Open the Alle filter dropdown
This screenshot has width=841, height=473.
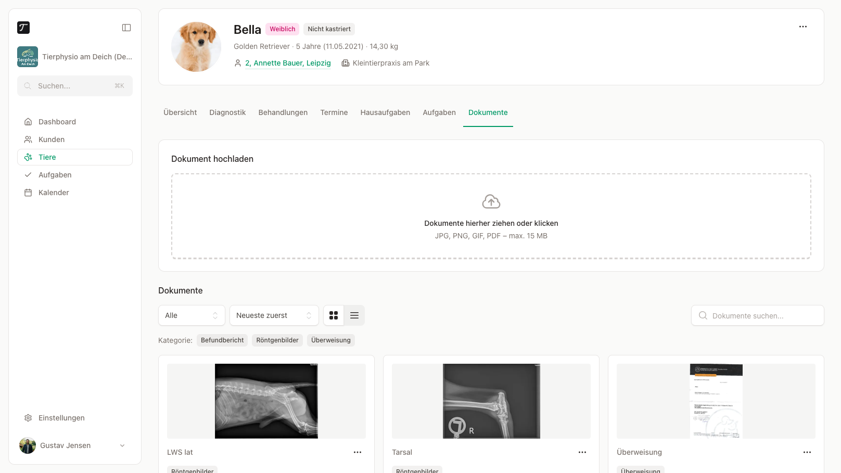click(x=192, y=315)
